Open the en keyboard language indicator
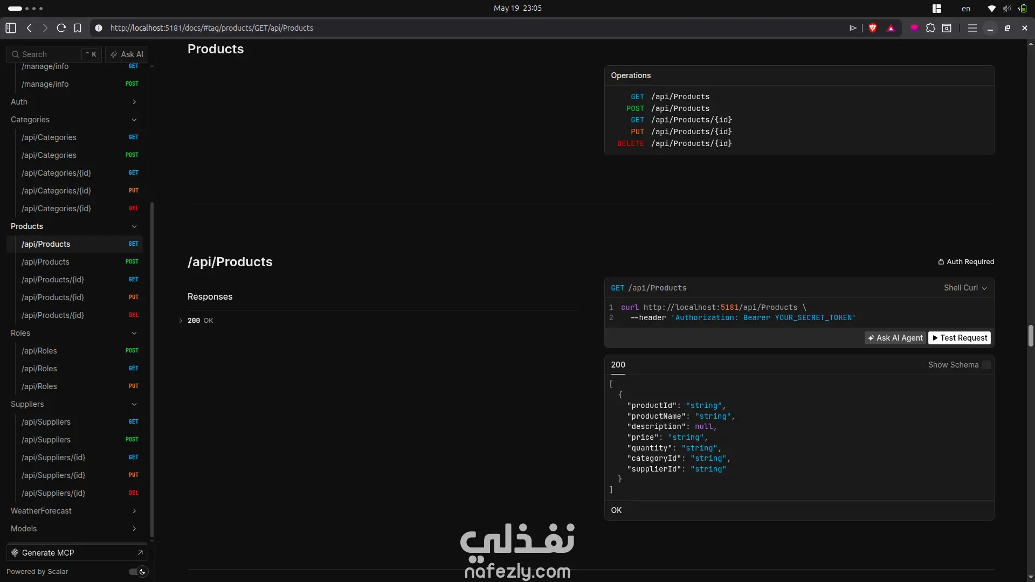 coord(966,9)
